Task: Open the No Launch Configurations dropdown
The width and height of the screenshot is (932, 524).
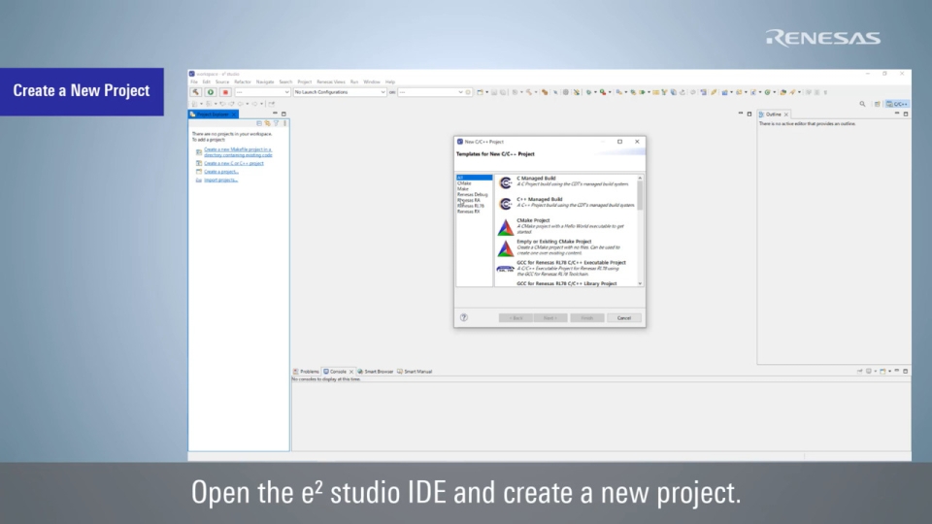Action: point(340,92)
